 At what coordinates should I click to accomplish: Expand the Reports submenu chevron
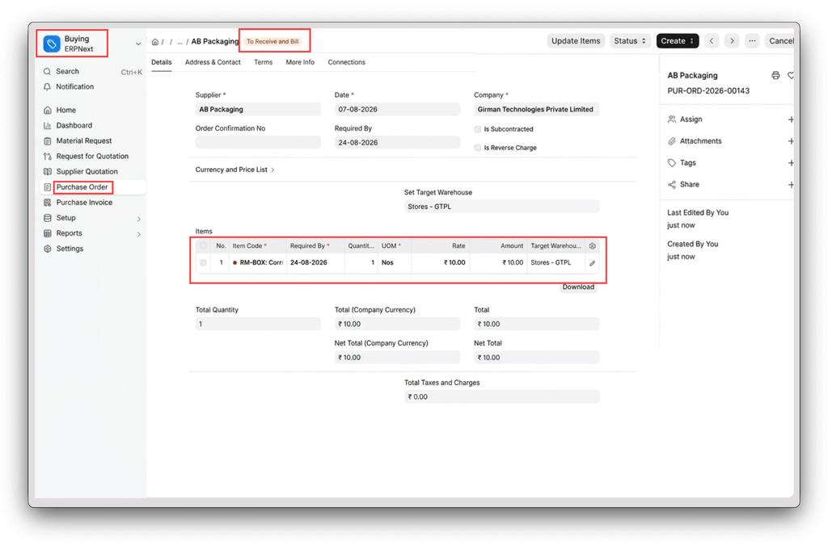pos(139,233)
